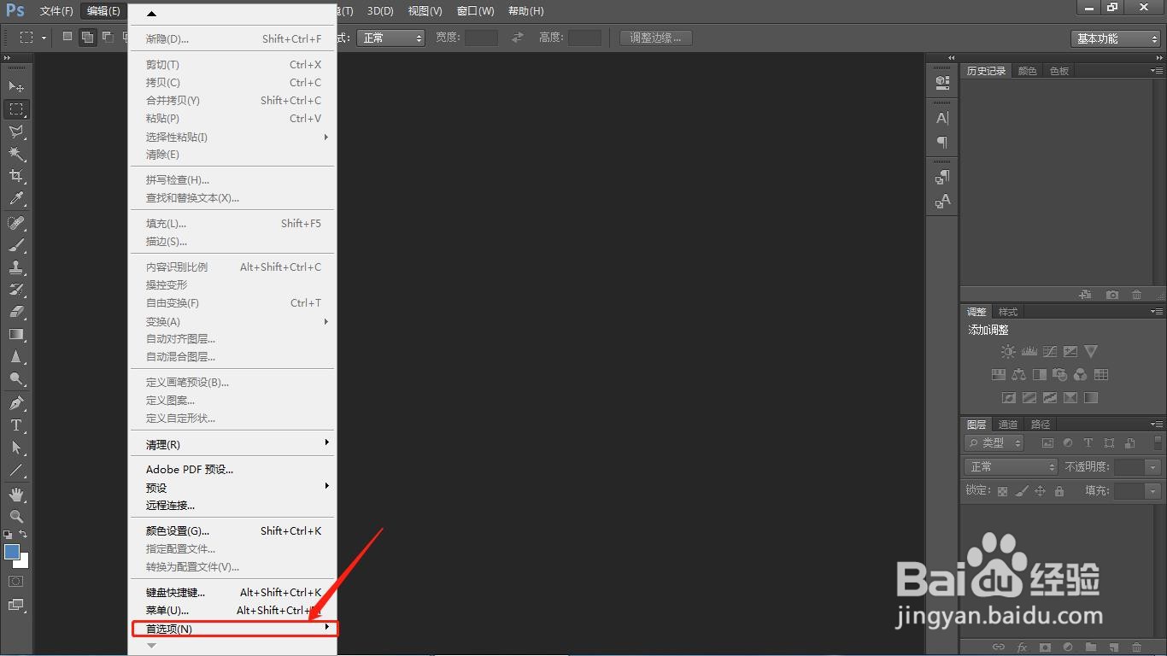The image size is (1167, 656).
Task: Switch to the 通道 tab
Action: (1008, 425)
